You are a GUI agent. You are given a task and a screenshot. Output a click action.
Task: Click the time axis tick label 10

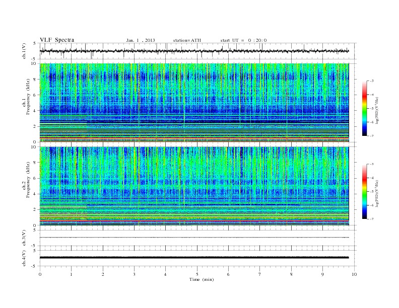(x=354, y=274)
